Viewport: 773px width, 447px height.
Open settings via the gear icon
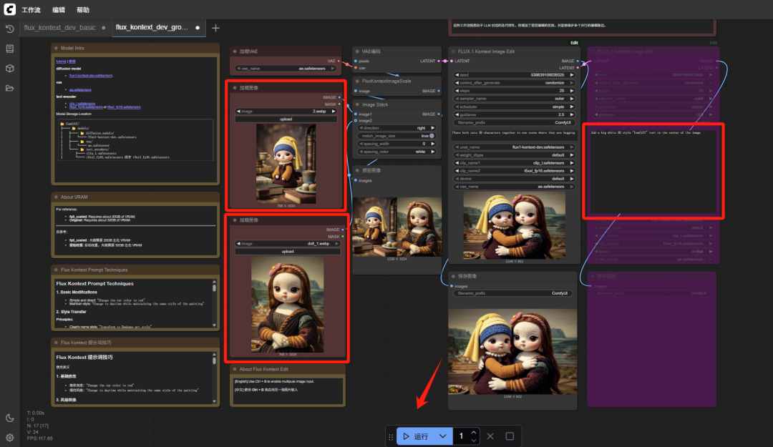(x=10, y=437)
